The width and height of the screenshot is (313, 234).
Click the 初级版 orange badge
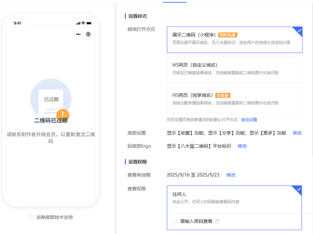point(223,95)
